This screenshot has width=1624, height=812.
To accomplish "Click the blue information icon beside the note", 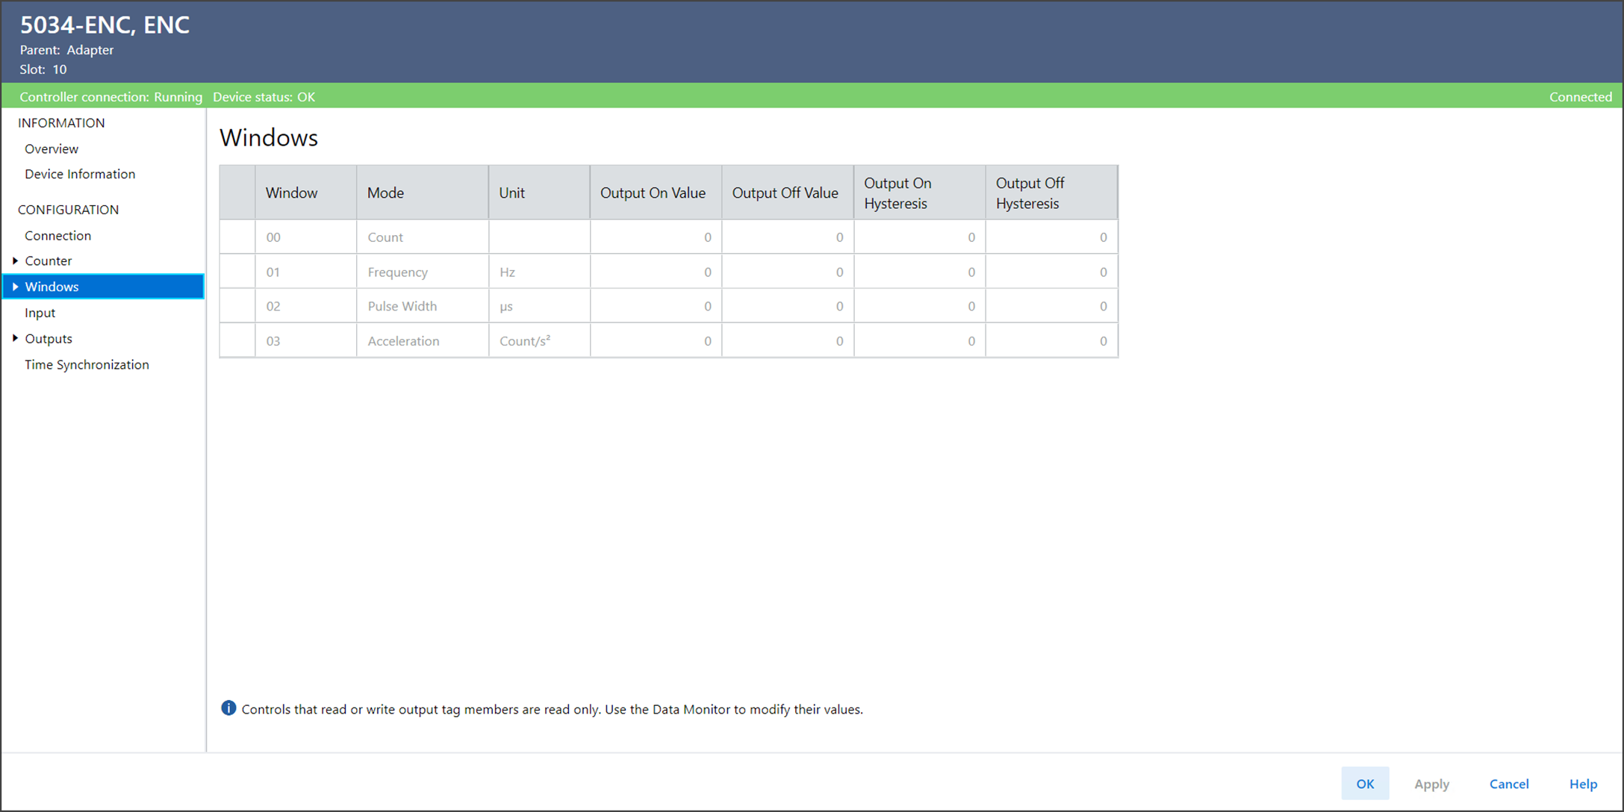I will [x=228, y=708].
